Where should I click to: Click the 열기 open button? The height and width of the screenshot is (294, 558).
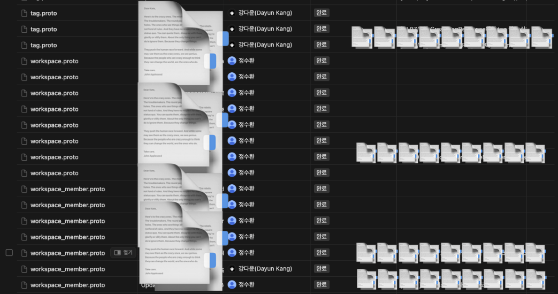coord(123,253)
